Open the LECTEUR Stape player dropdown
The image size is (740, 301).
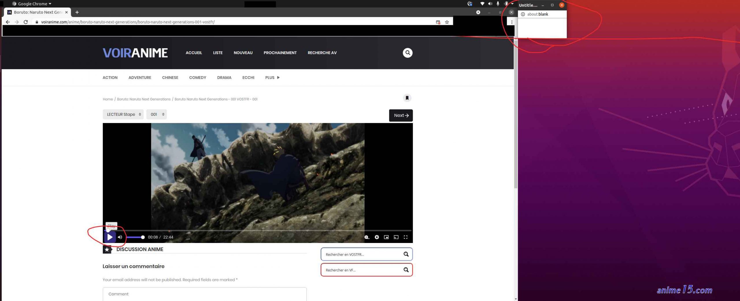[x=123, y=114]
